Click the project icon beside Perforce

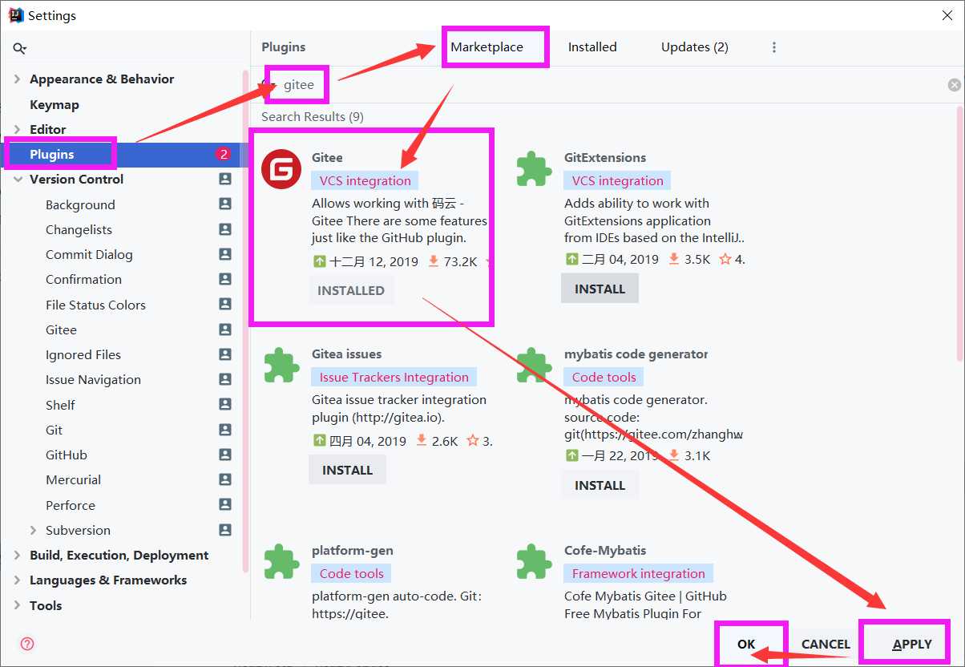[x=225, y=505]
